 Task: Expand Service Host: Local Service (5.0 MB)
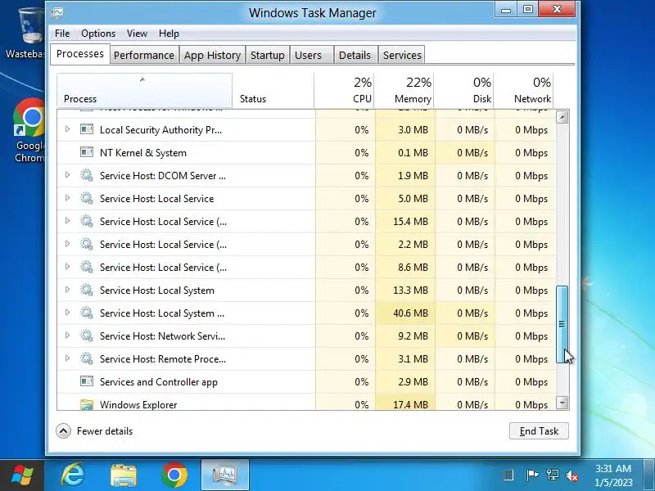(67, 198)
